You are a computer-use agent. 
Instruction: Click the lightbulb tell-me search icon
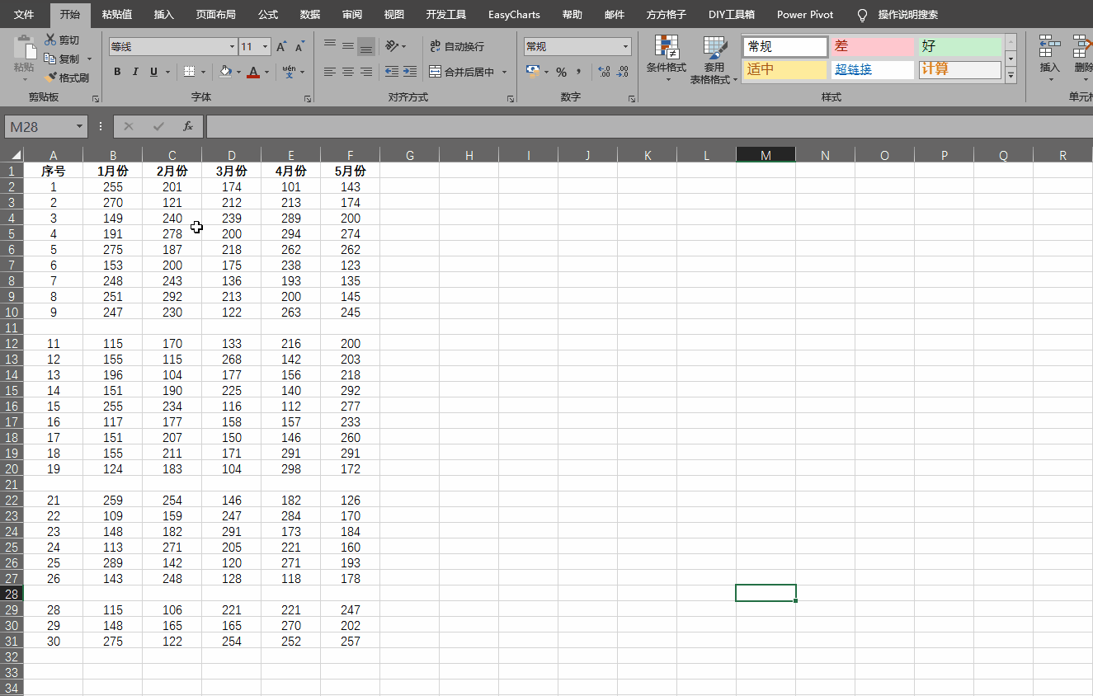[x=863, y=15]
